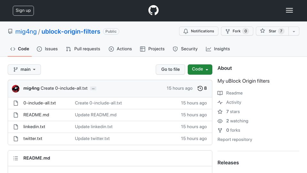Viewport: 307px width, 173px height.
Task: Click file icon for twitter.txt
Action: 16,139
